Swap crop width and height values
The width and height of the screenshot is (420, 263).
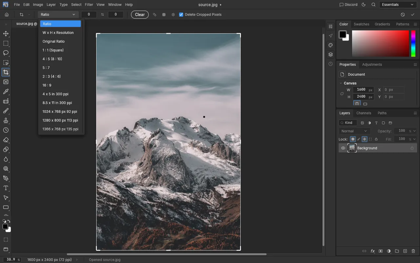coord(102,15)
